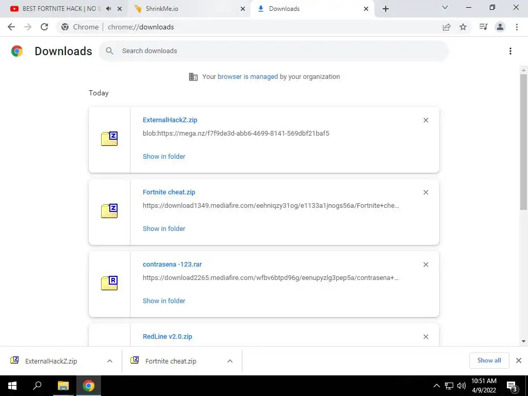Click the Chrome logo beside Downloads heading
The image size is (528, 396).
click(17, 51)
